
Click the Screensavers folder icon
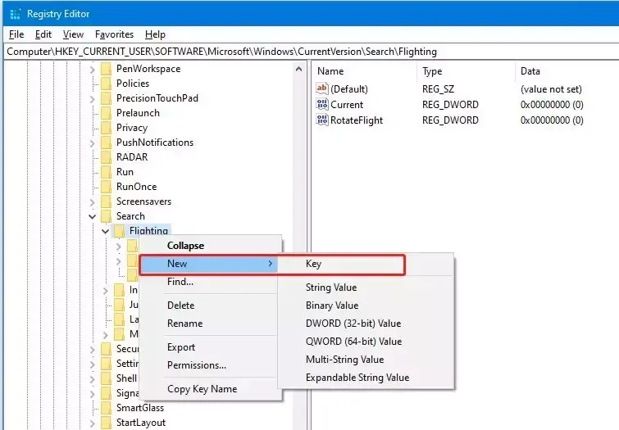[x=106, y=201]
